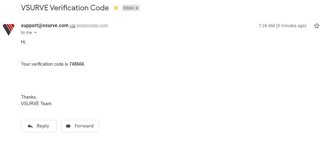Open sender support@vsurve.com contact
The image size is (325, 146).
click(x=45, y=25)
